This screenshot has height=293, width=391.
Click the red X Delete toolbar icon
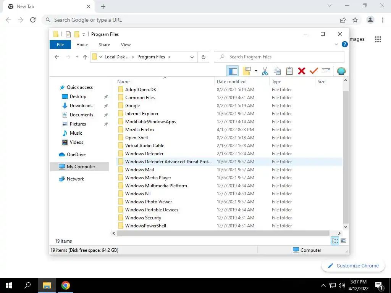tap(302, 71)
